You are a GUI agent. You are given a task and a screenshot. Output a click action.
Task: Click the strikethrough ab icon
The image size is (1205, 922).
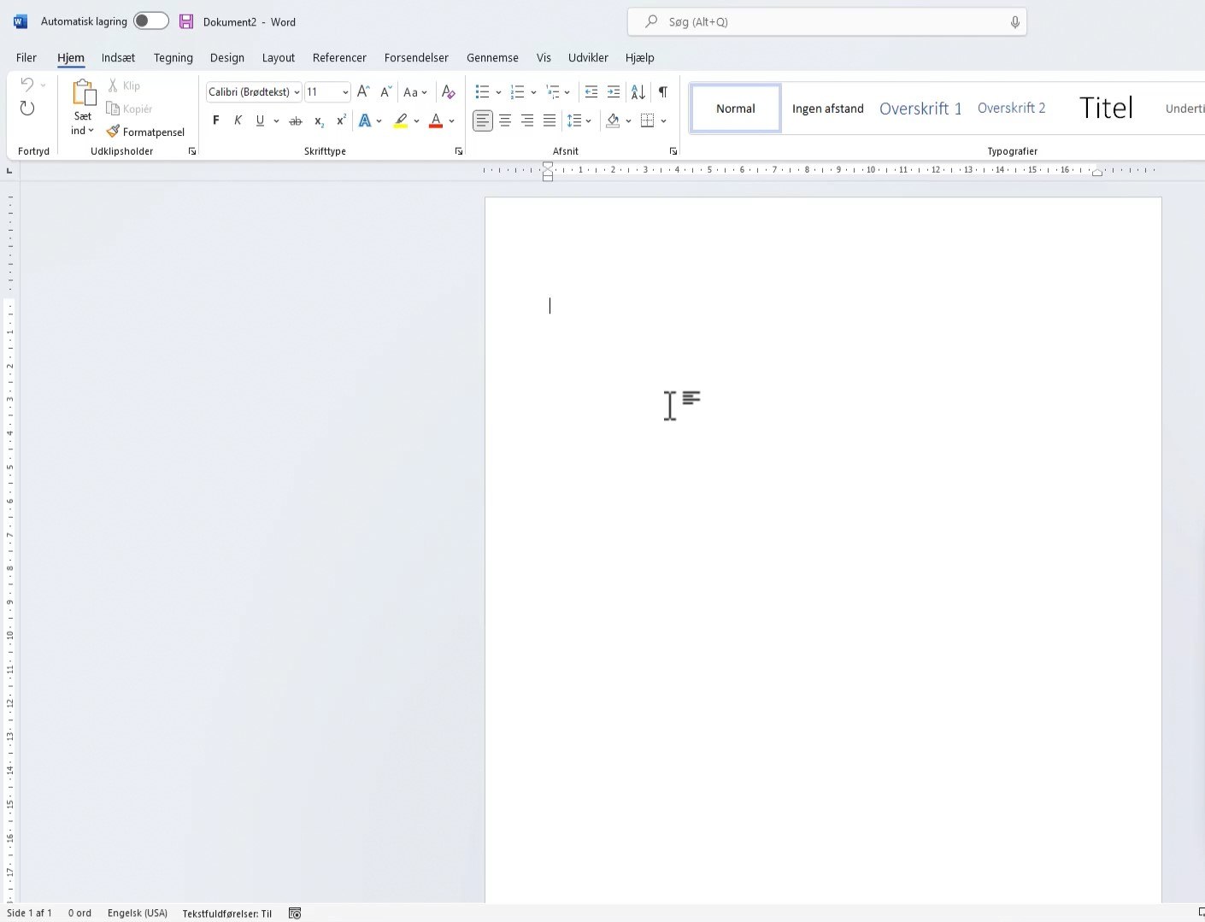pyautogui.click(x=296, y=120)
